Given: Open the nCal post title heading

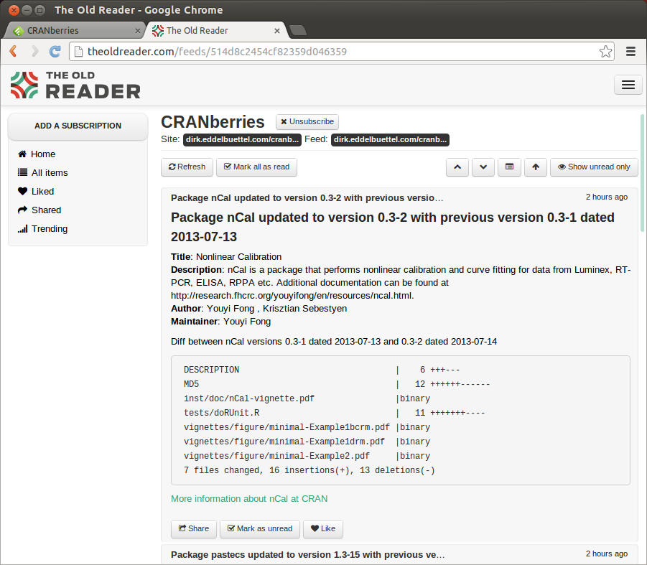Looking at the screenshot, I should tap(392, 227).
